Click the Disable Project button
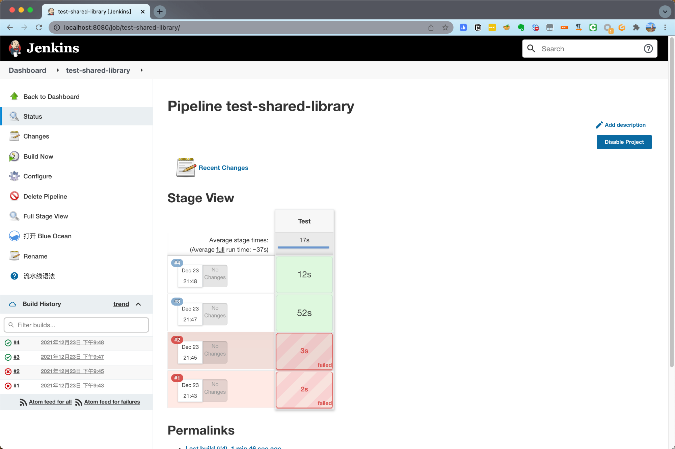This screenshot has width=675, height=449. pos(624,142)
